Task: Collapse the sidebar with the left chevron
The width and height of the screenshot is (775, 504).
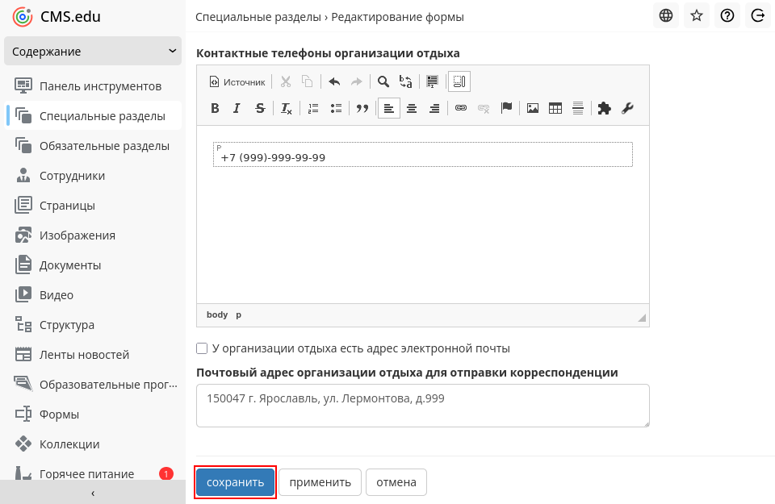Action: (93, 493)
